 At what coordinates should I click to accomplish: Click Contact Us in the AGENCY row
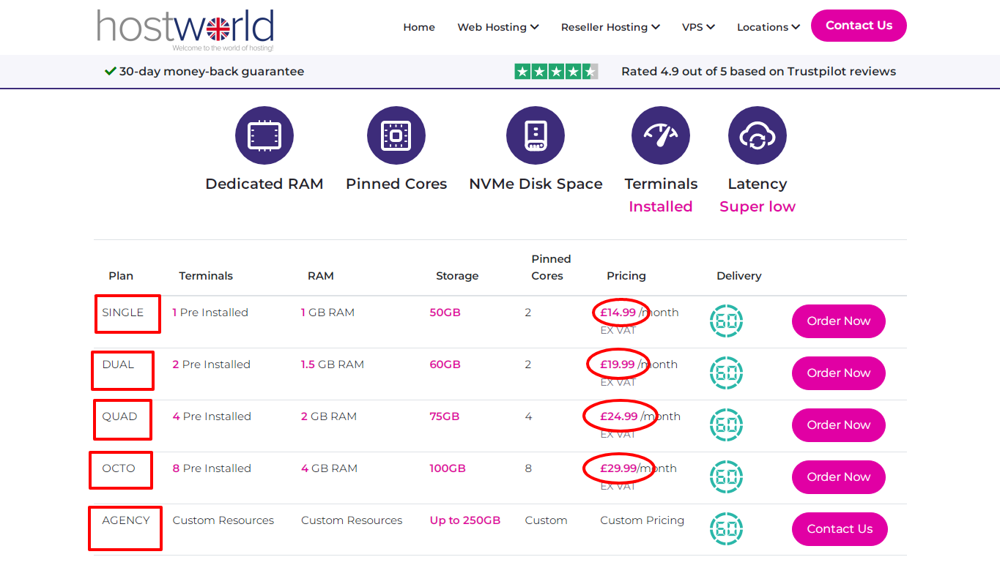point(840,529)
